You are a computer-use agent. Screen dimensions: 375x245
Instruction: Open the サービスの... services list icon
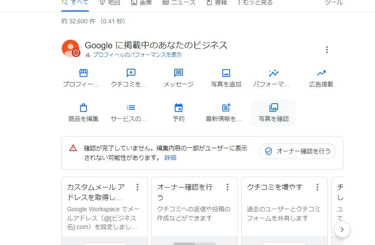[131, 108]
